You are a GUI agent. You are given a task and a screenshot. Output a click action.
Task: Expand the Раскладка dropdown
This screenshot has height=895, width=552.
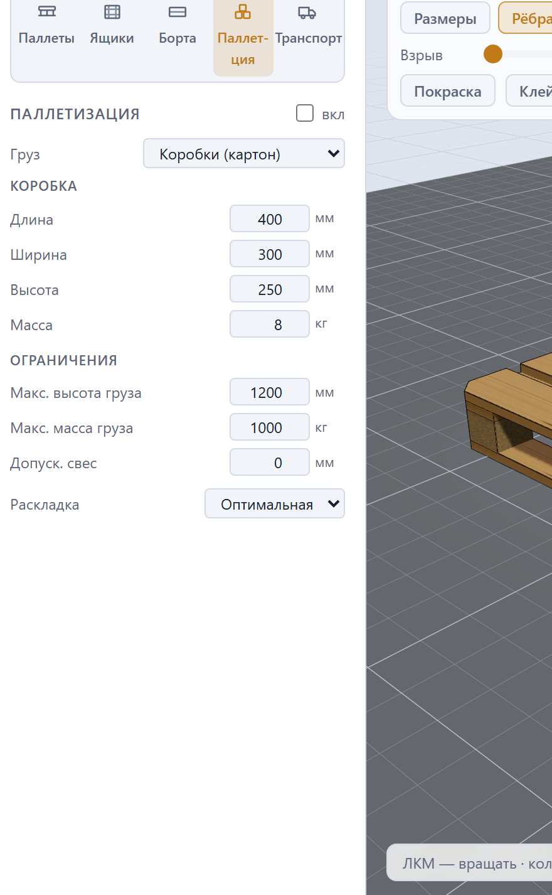(275, 504)
